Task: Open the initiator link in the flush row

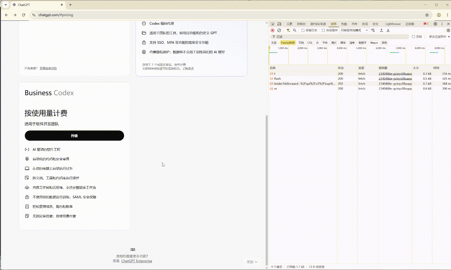Action: pos(395,79)
